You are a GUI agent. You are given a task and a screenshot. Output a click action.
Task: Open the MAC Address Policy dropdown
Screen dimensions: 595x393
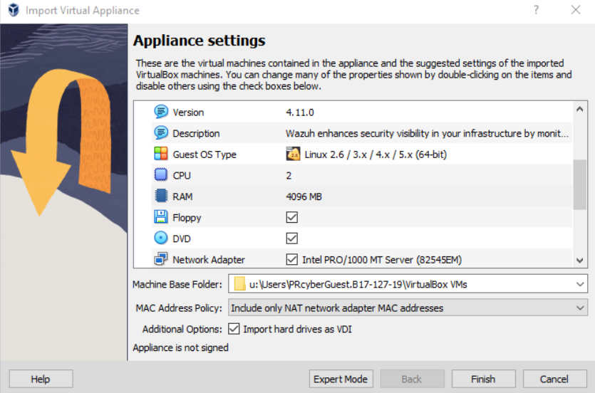coord(580,308)
